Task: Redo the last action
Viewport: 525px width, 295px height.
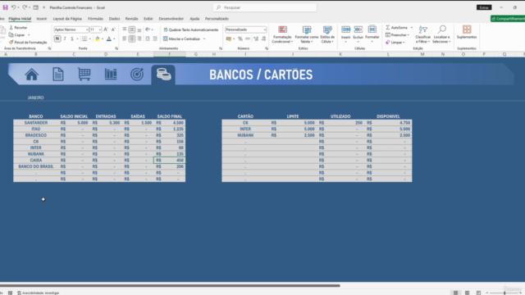Action: tap(25, 7)
